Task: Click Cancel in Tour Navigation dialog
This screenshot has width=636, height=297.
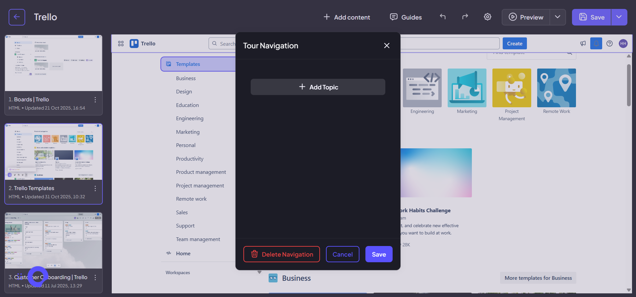Action: (343, 254)
